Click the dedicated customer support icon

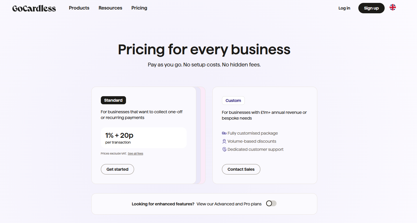coord(224,149)
